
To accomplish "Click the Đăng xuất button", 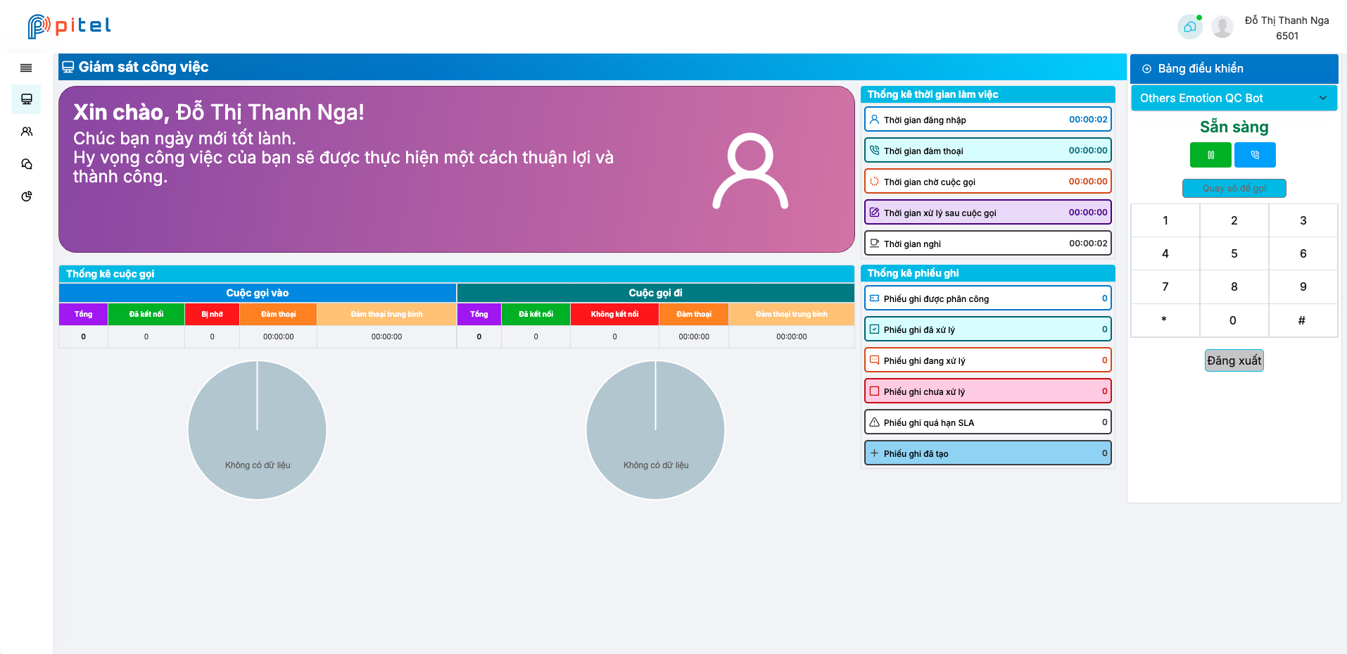I will click(x=1234, y=360).
